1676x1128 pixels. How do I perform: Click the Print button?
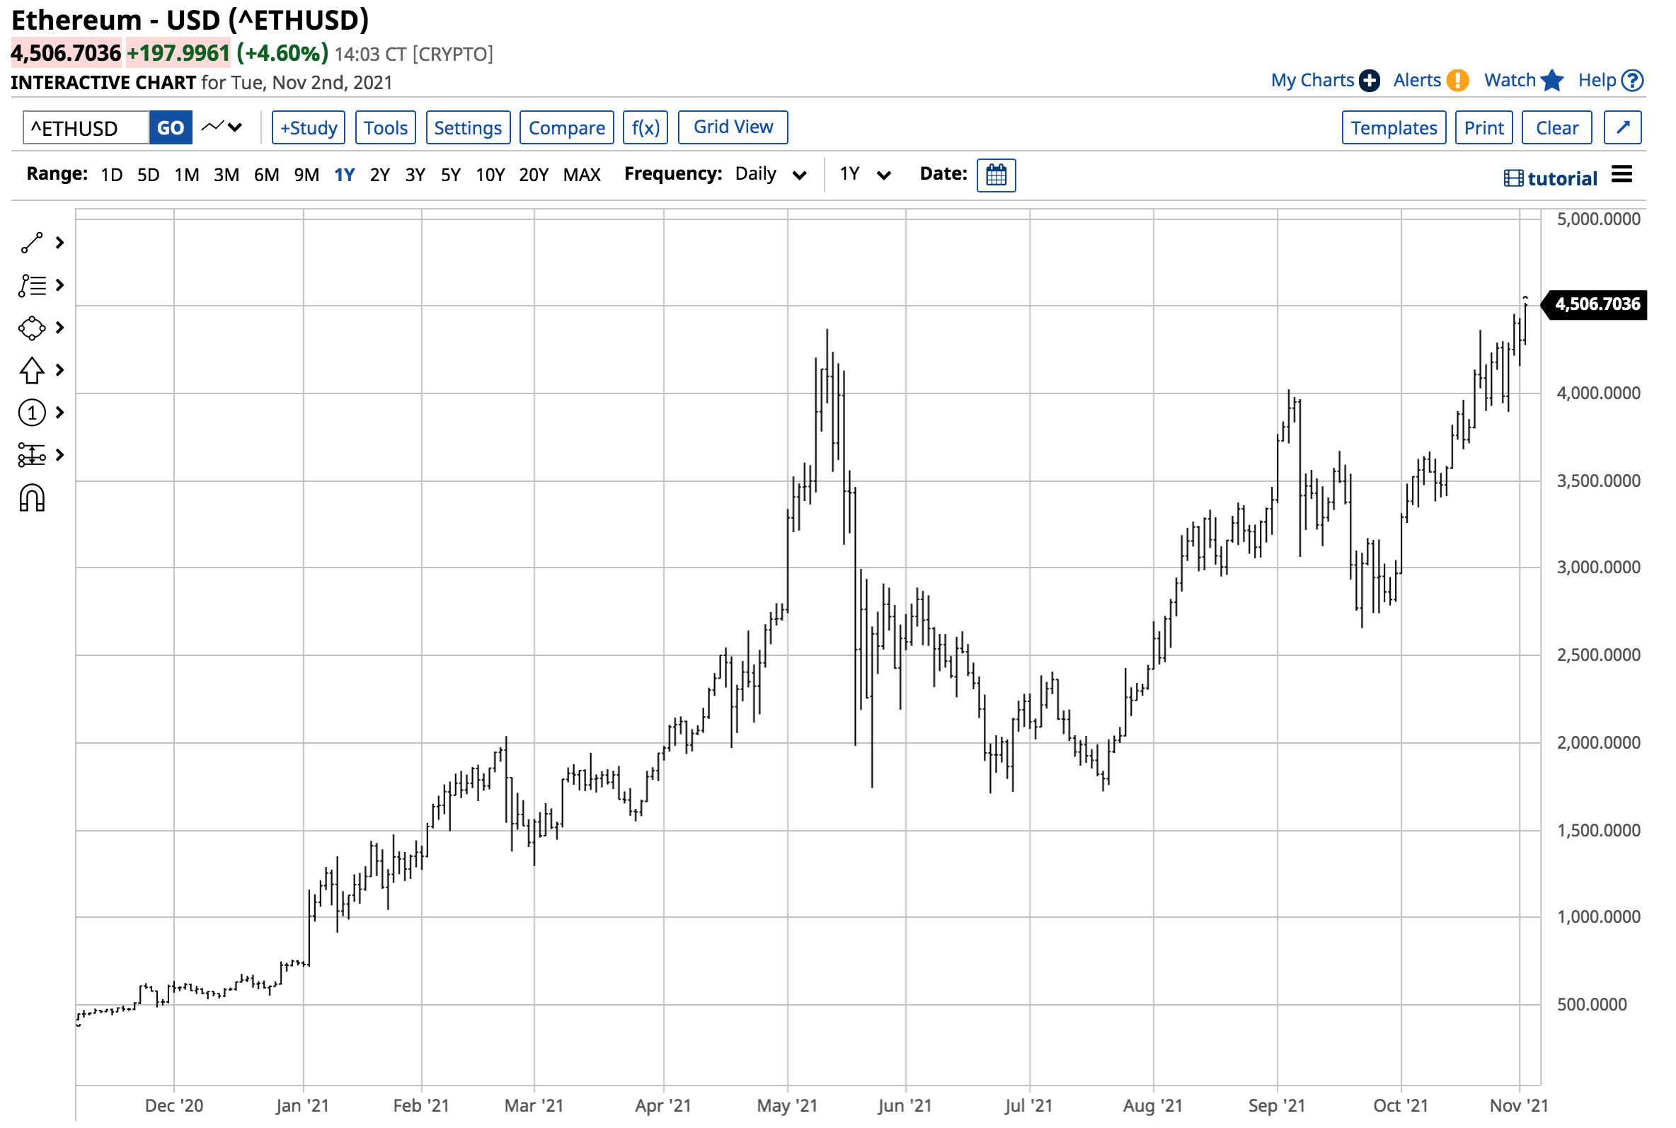point(1484,127)
